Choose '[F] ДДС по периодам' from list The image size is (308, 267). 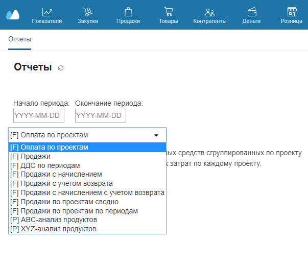(x=87, y=165)
